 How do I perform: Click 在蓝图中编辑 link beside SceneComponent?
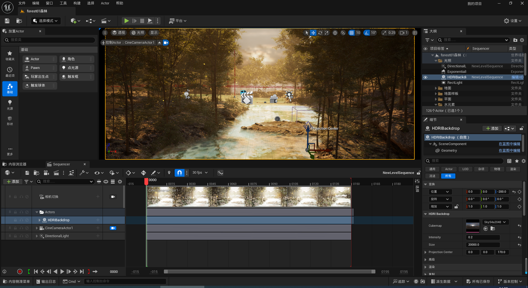pos(509,144)
